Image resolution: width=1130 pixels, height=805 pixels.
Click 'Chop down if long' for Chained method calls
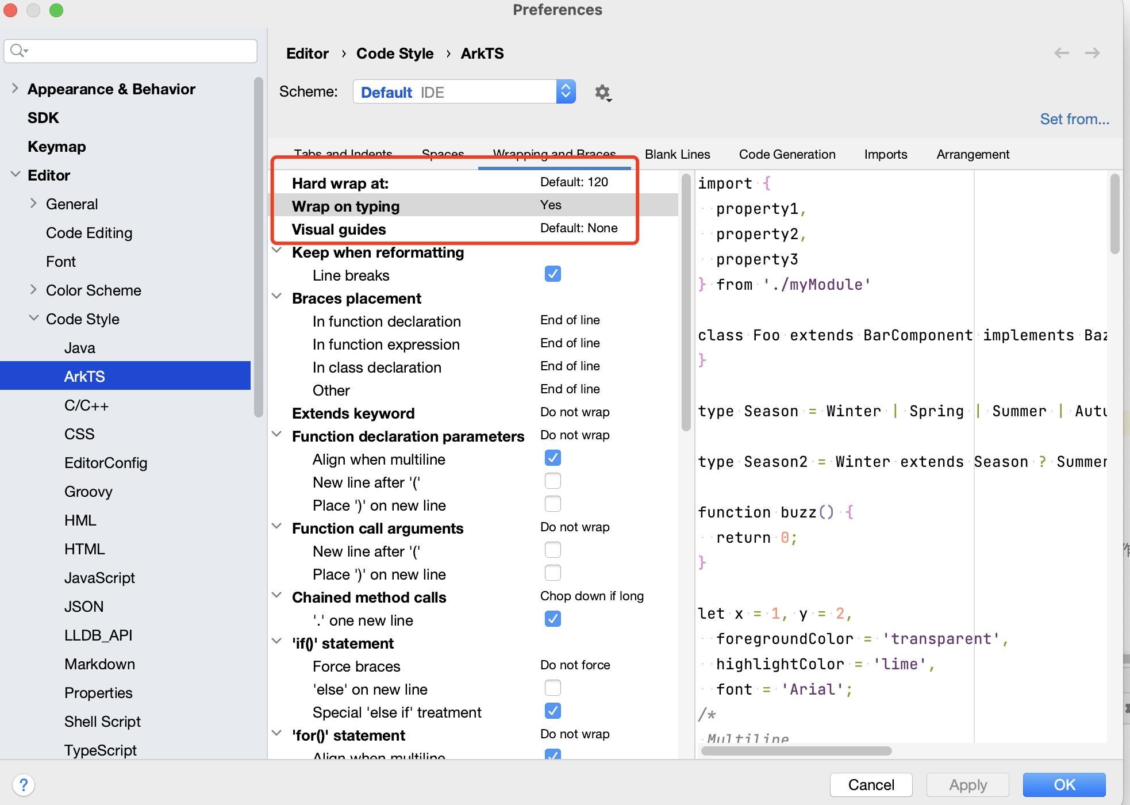pos(591,596)
